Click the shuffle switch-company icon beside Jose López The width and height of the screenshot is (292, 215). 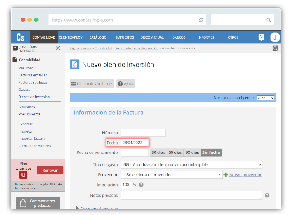[x=58, y=48]
